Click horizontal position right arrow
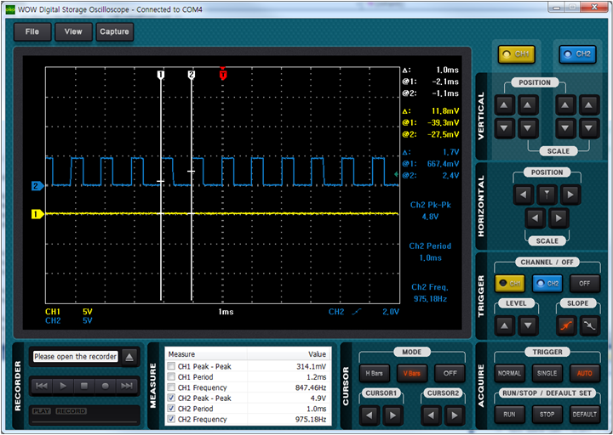 coord(570,195)
